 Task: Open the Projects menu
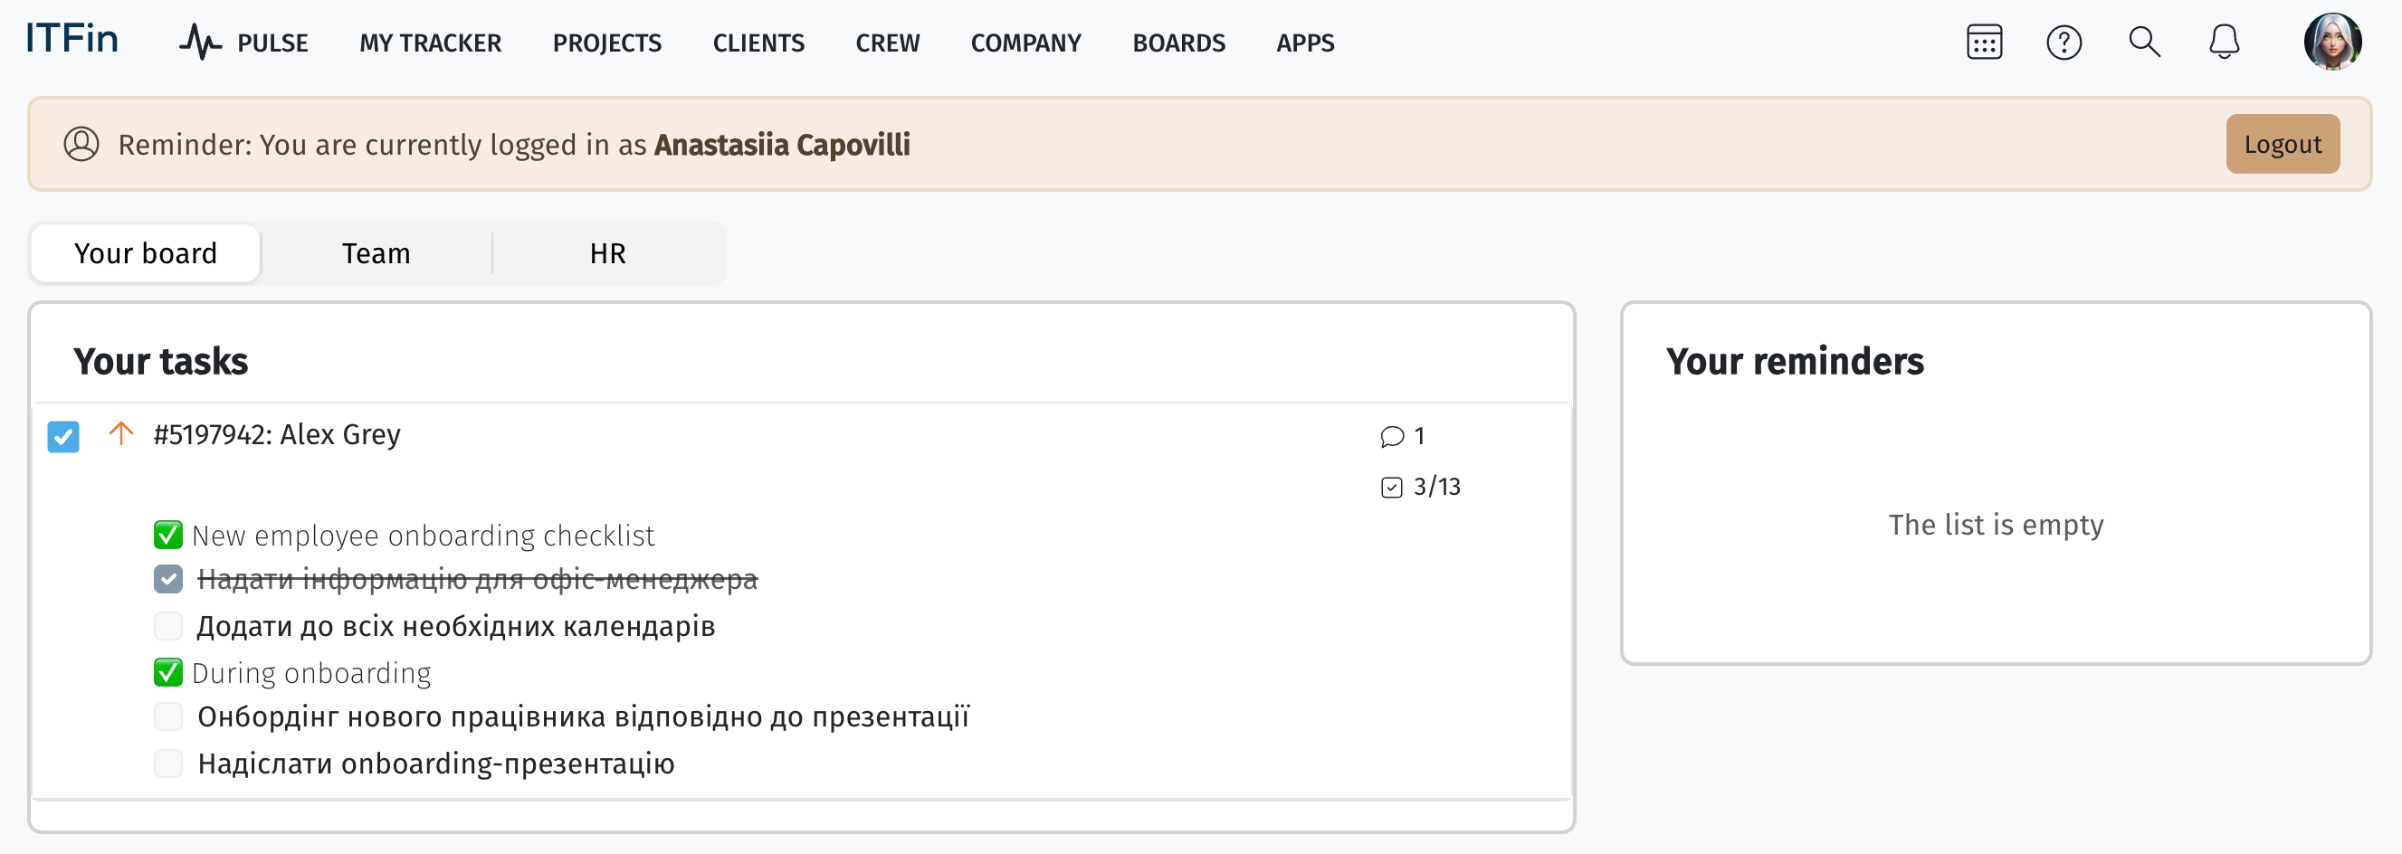click(606, 43)
